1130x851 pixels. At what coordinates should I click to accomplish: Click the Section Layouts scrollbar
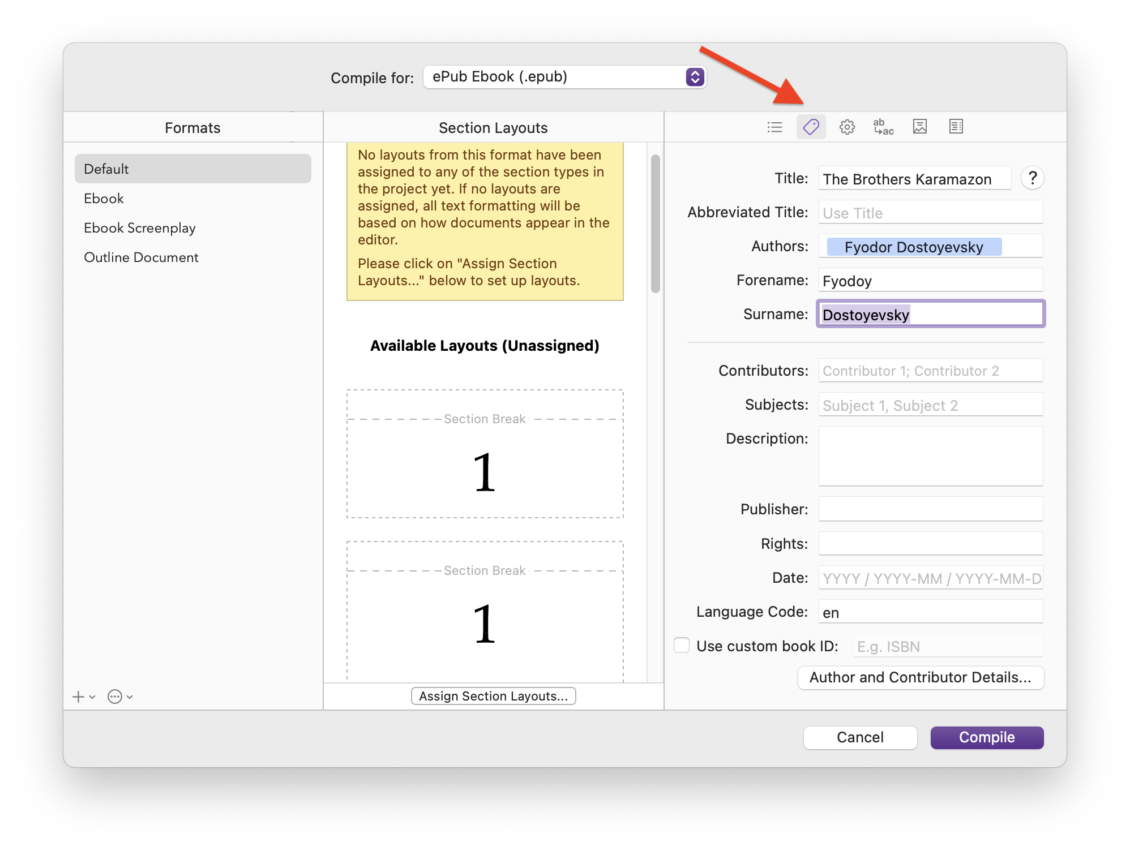(656, 224)
